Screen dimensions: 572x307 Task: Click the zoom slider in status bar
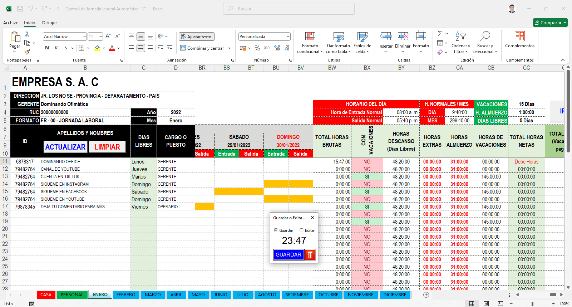[x=532, y=304]
